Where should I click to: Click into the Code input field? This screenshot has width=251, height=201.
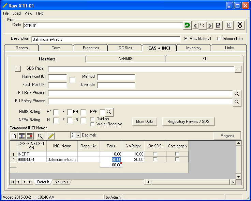click(103, 26)
